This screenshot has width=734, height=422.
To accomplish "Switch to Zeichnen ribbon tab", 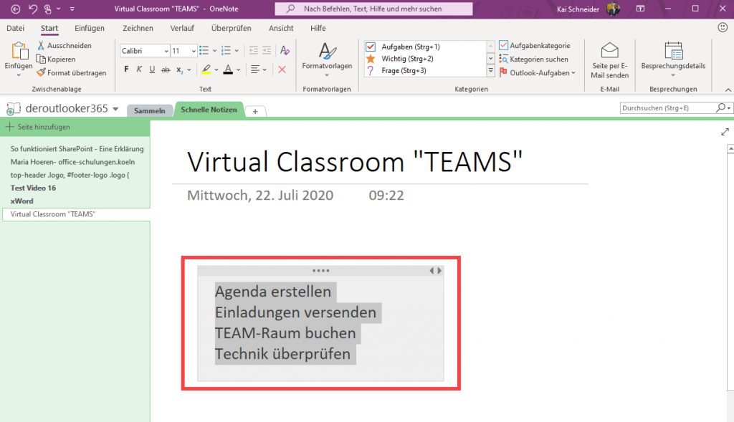I will tap(138, 28).
